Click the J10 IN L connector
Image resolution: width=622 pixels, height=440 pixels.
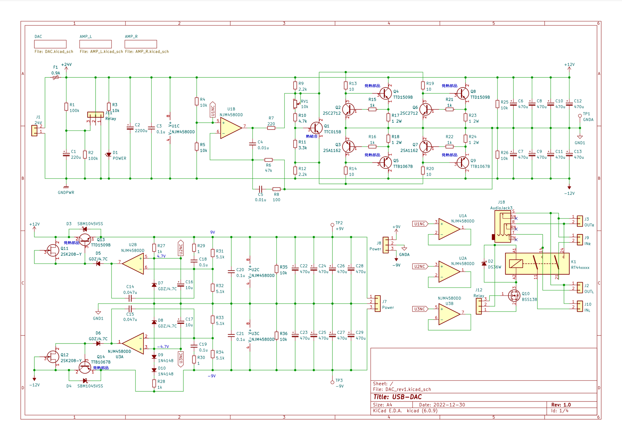tap(580, 306)
